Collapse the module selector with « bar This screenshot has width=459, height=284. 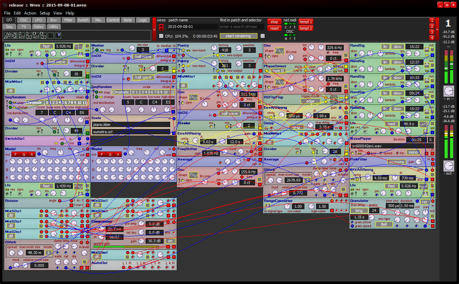pyautogui.click(x=154, y=29)
